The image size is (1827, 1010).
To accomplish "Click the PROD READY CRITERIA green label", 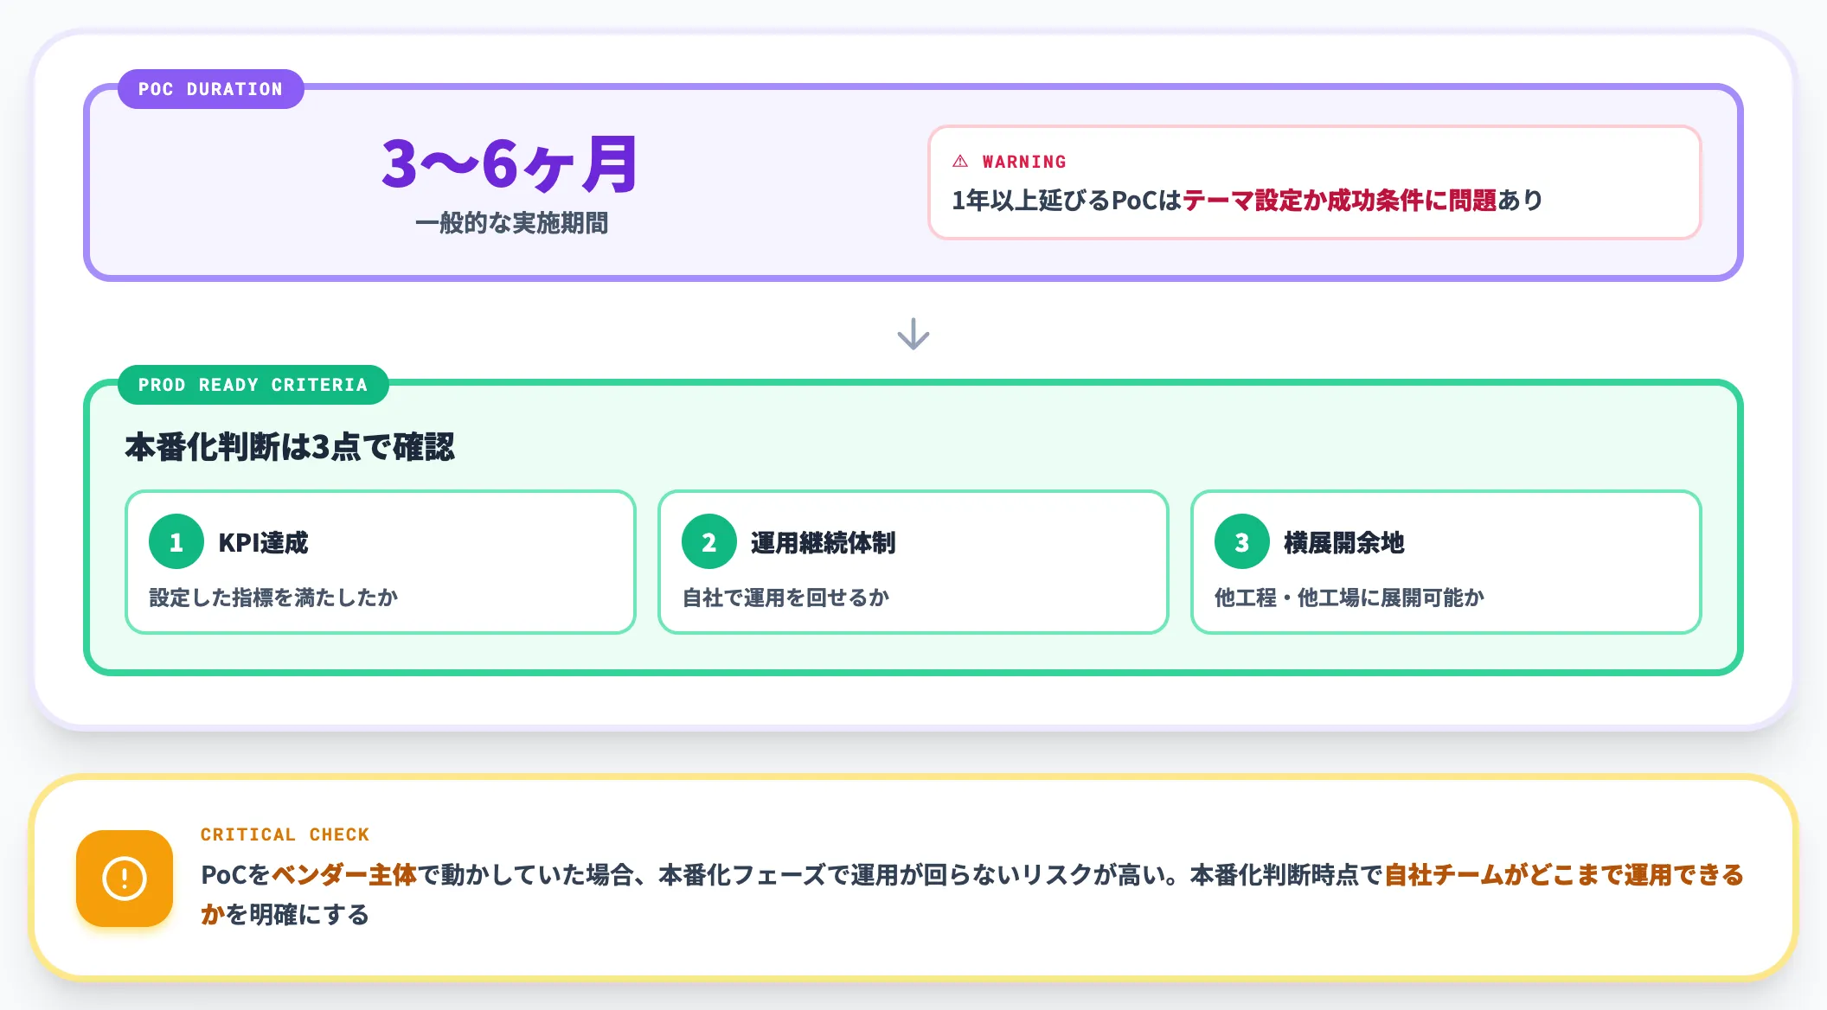I will click(253, 385).
